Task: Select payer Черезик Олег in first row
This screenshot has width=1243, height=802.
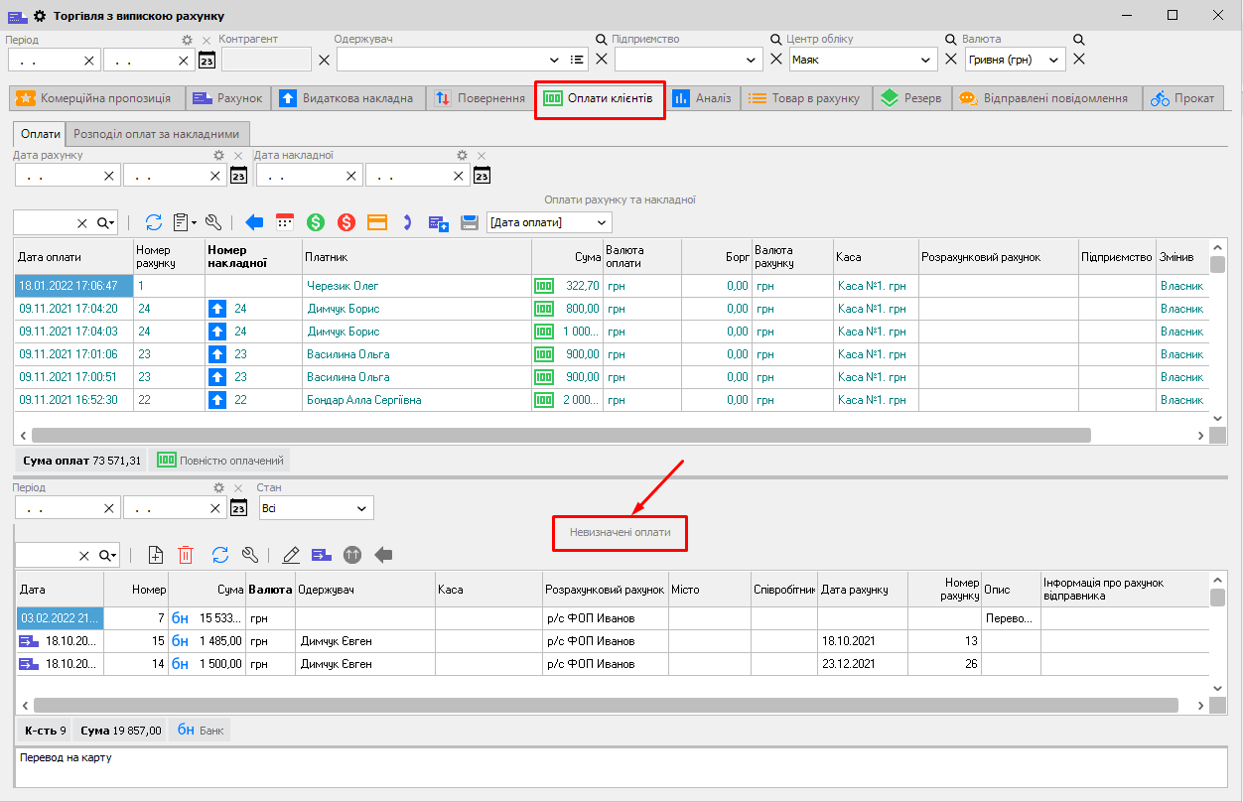Action: [343, 286]
